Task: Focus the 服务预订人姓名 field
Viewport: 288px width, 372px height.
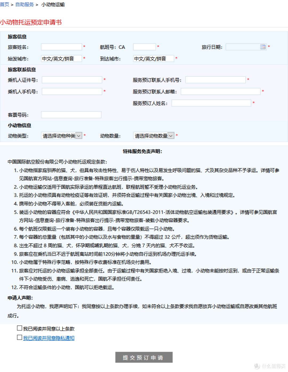Action: click(211, 103)
